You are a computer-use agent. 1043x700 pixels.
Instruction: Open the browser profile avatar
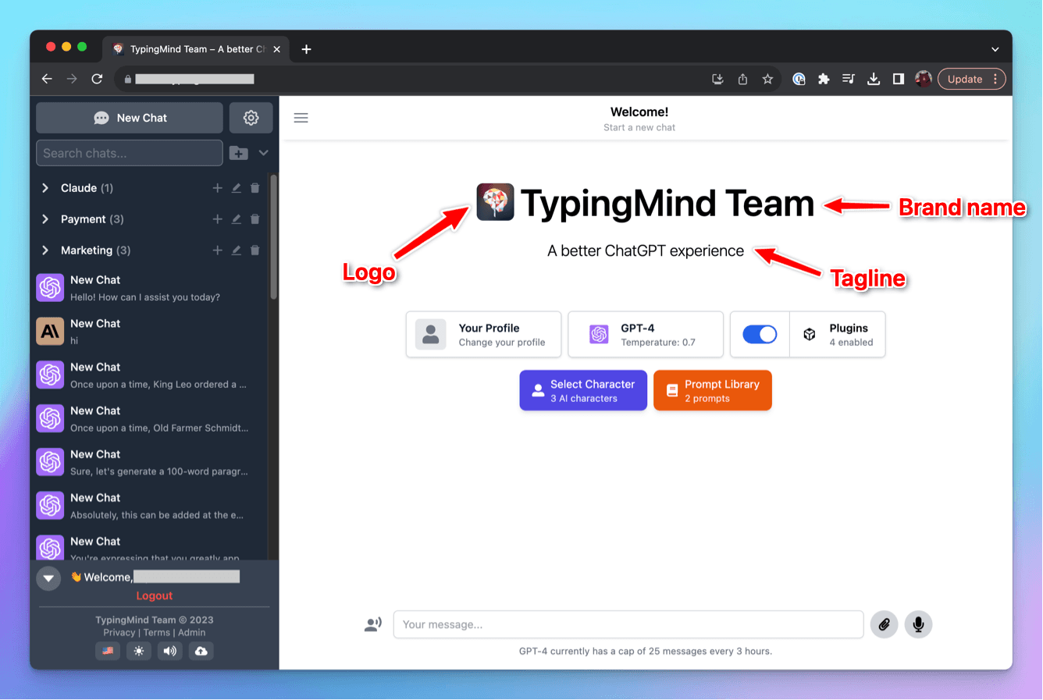(924, 79)
